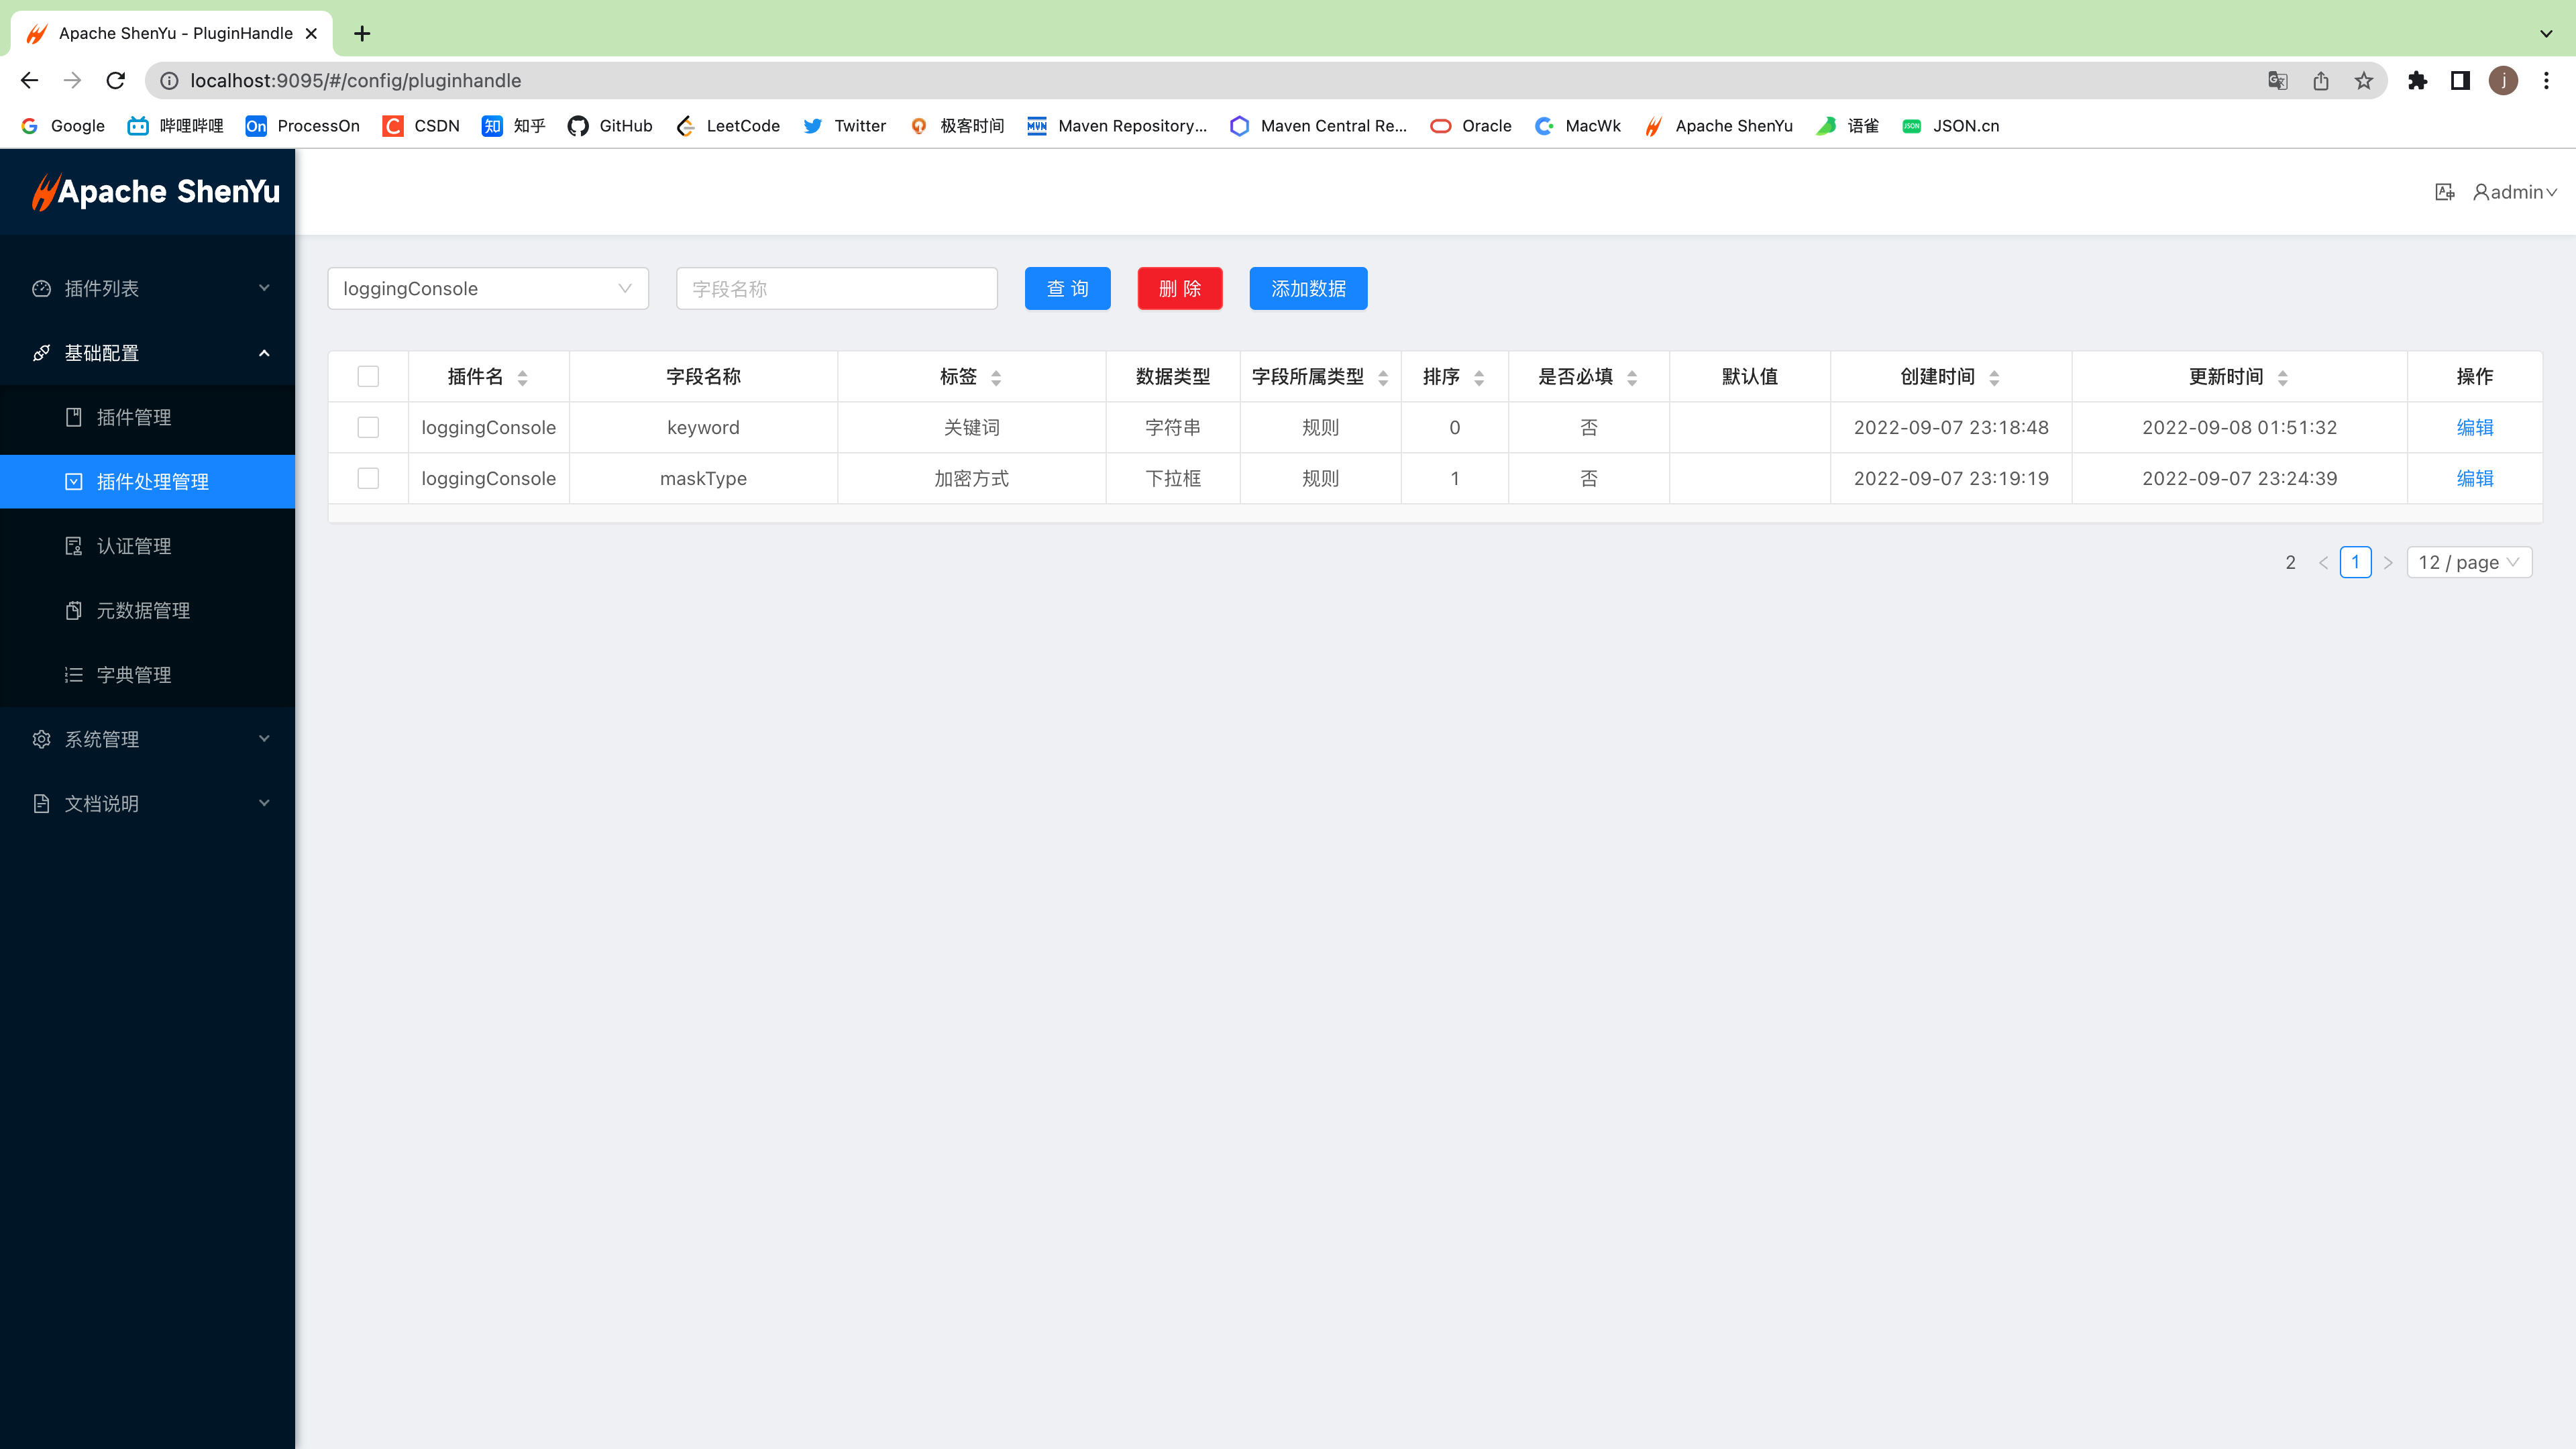The image size is (2576, 1449).
Task: Open the 12 / page size dropdown
Action: [x=2468, y=563]
